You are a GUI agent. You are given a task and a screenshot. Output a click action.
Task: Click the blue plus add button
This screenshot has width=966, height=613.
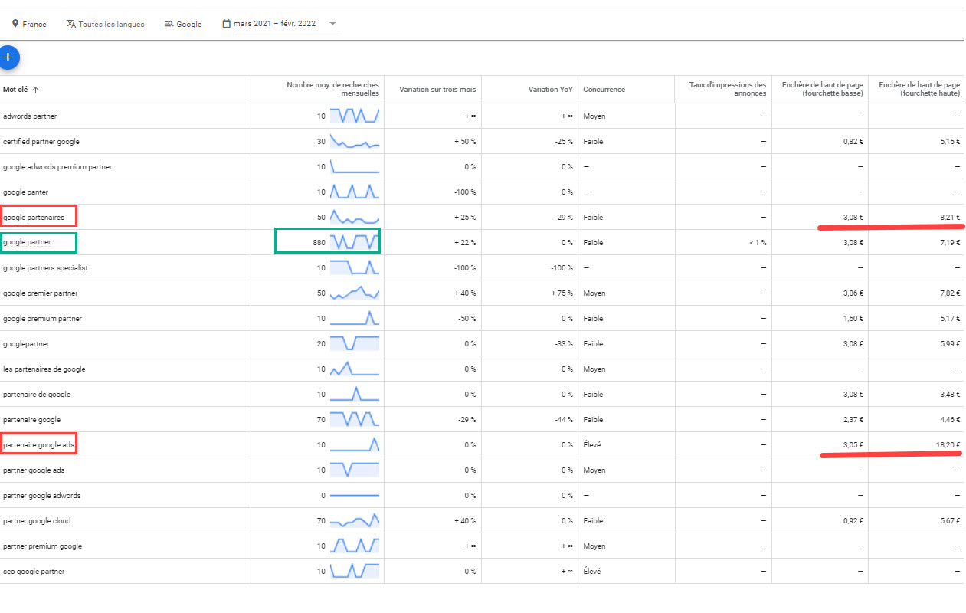pyautogui.click(x=8, y=57)
